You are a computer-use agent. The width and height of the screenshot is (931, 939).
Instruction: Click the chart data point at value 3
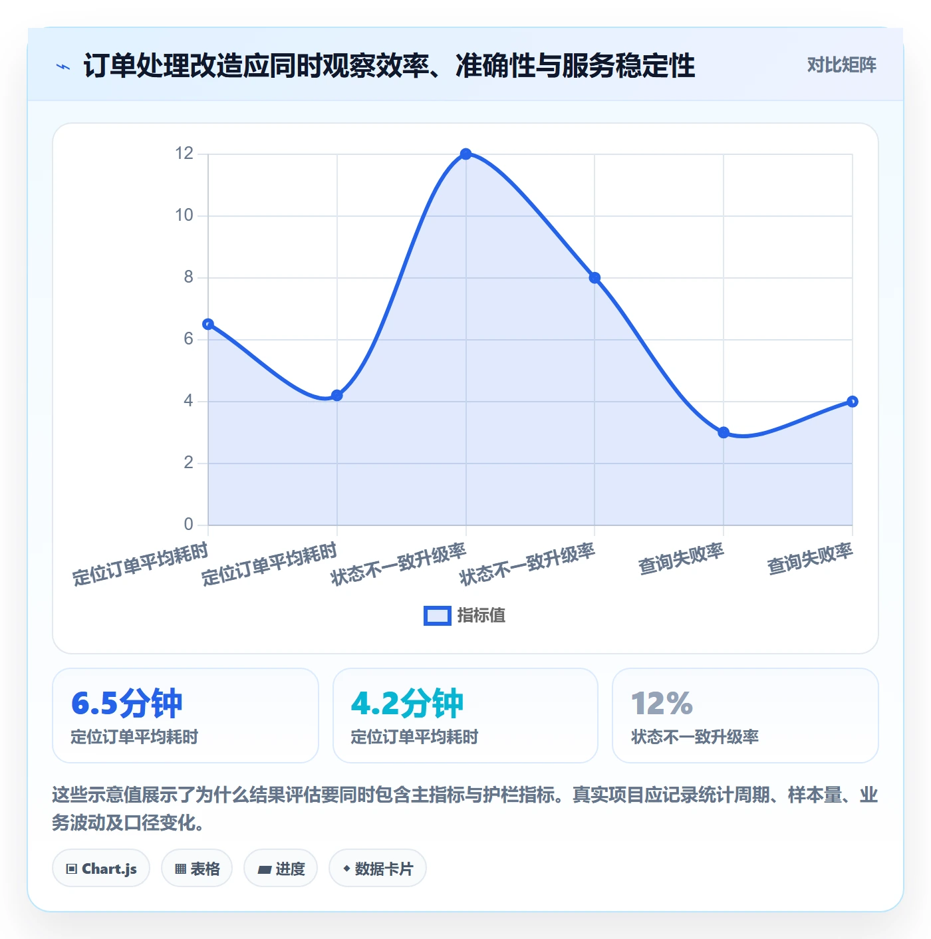(724, 432)
